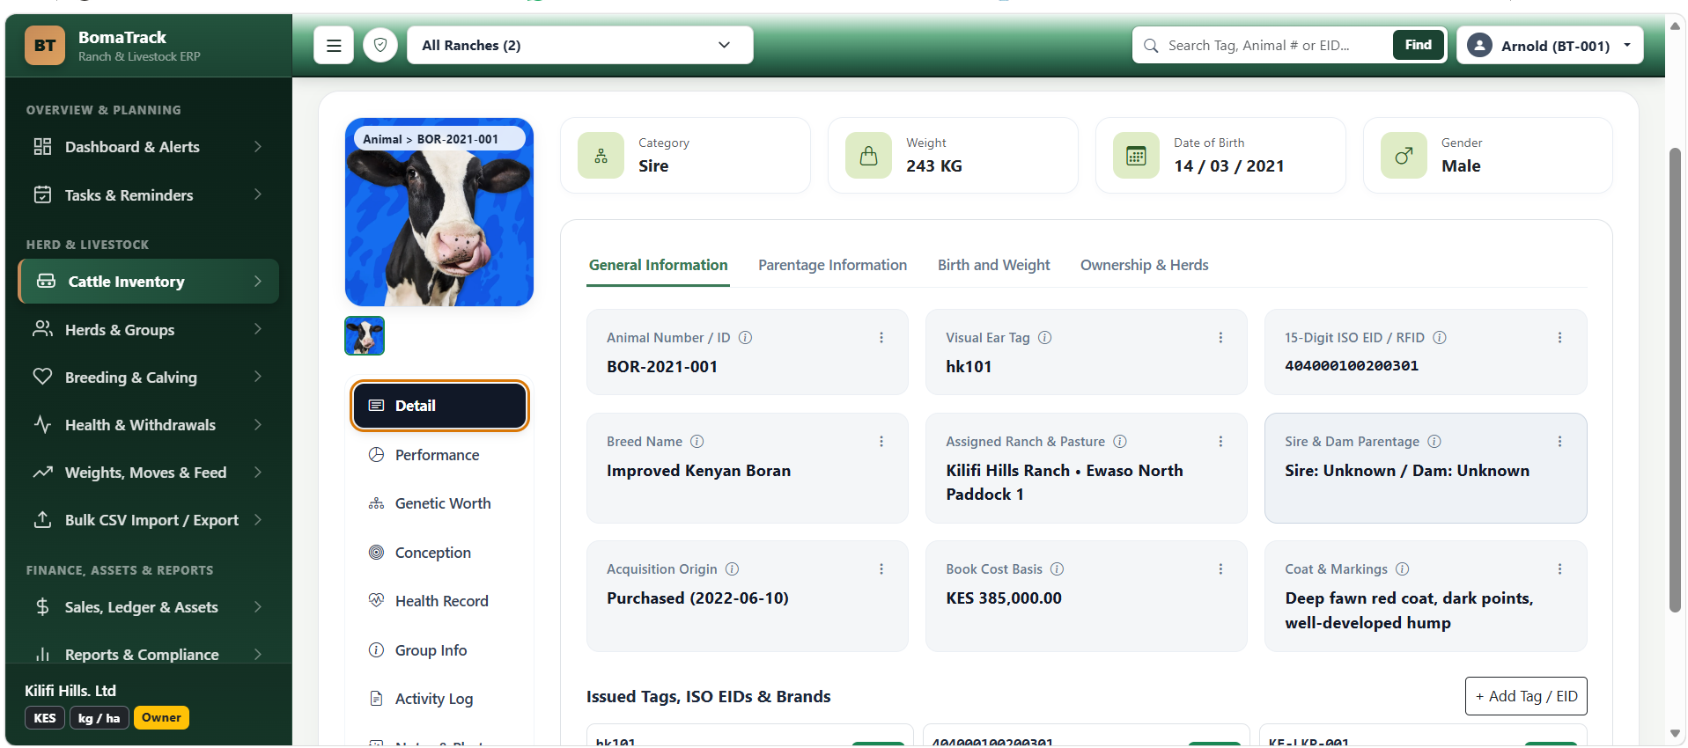Click the Owner badge
The width and height of the screenshot is (1688, 748).
pos(161,717)
